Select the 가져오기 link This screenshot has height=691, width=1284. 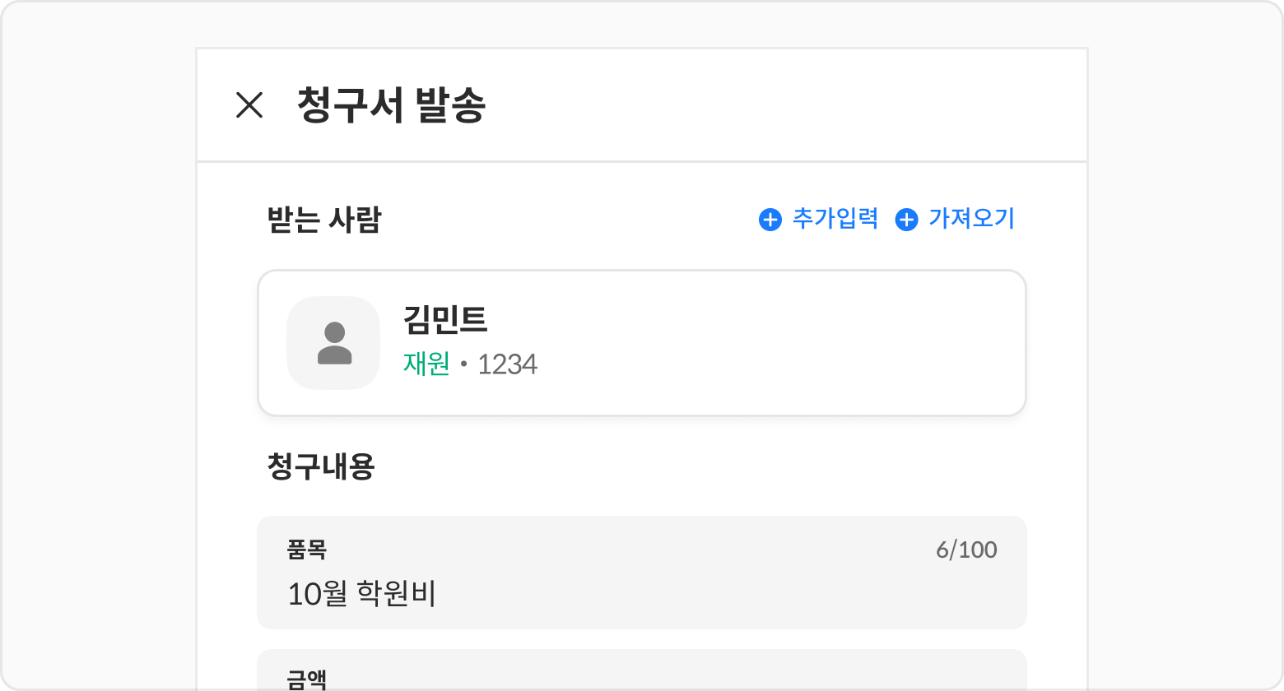tap(971, 219)
